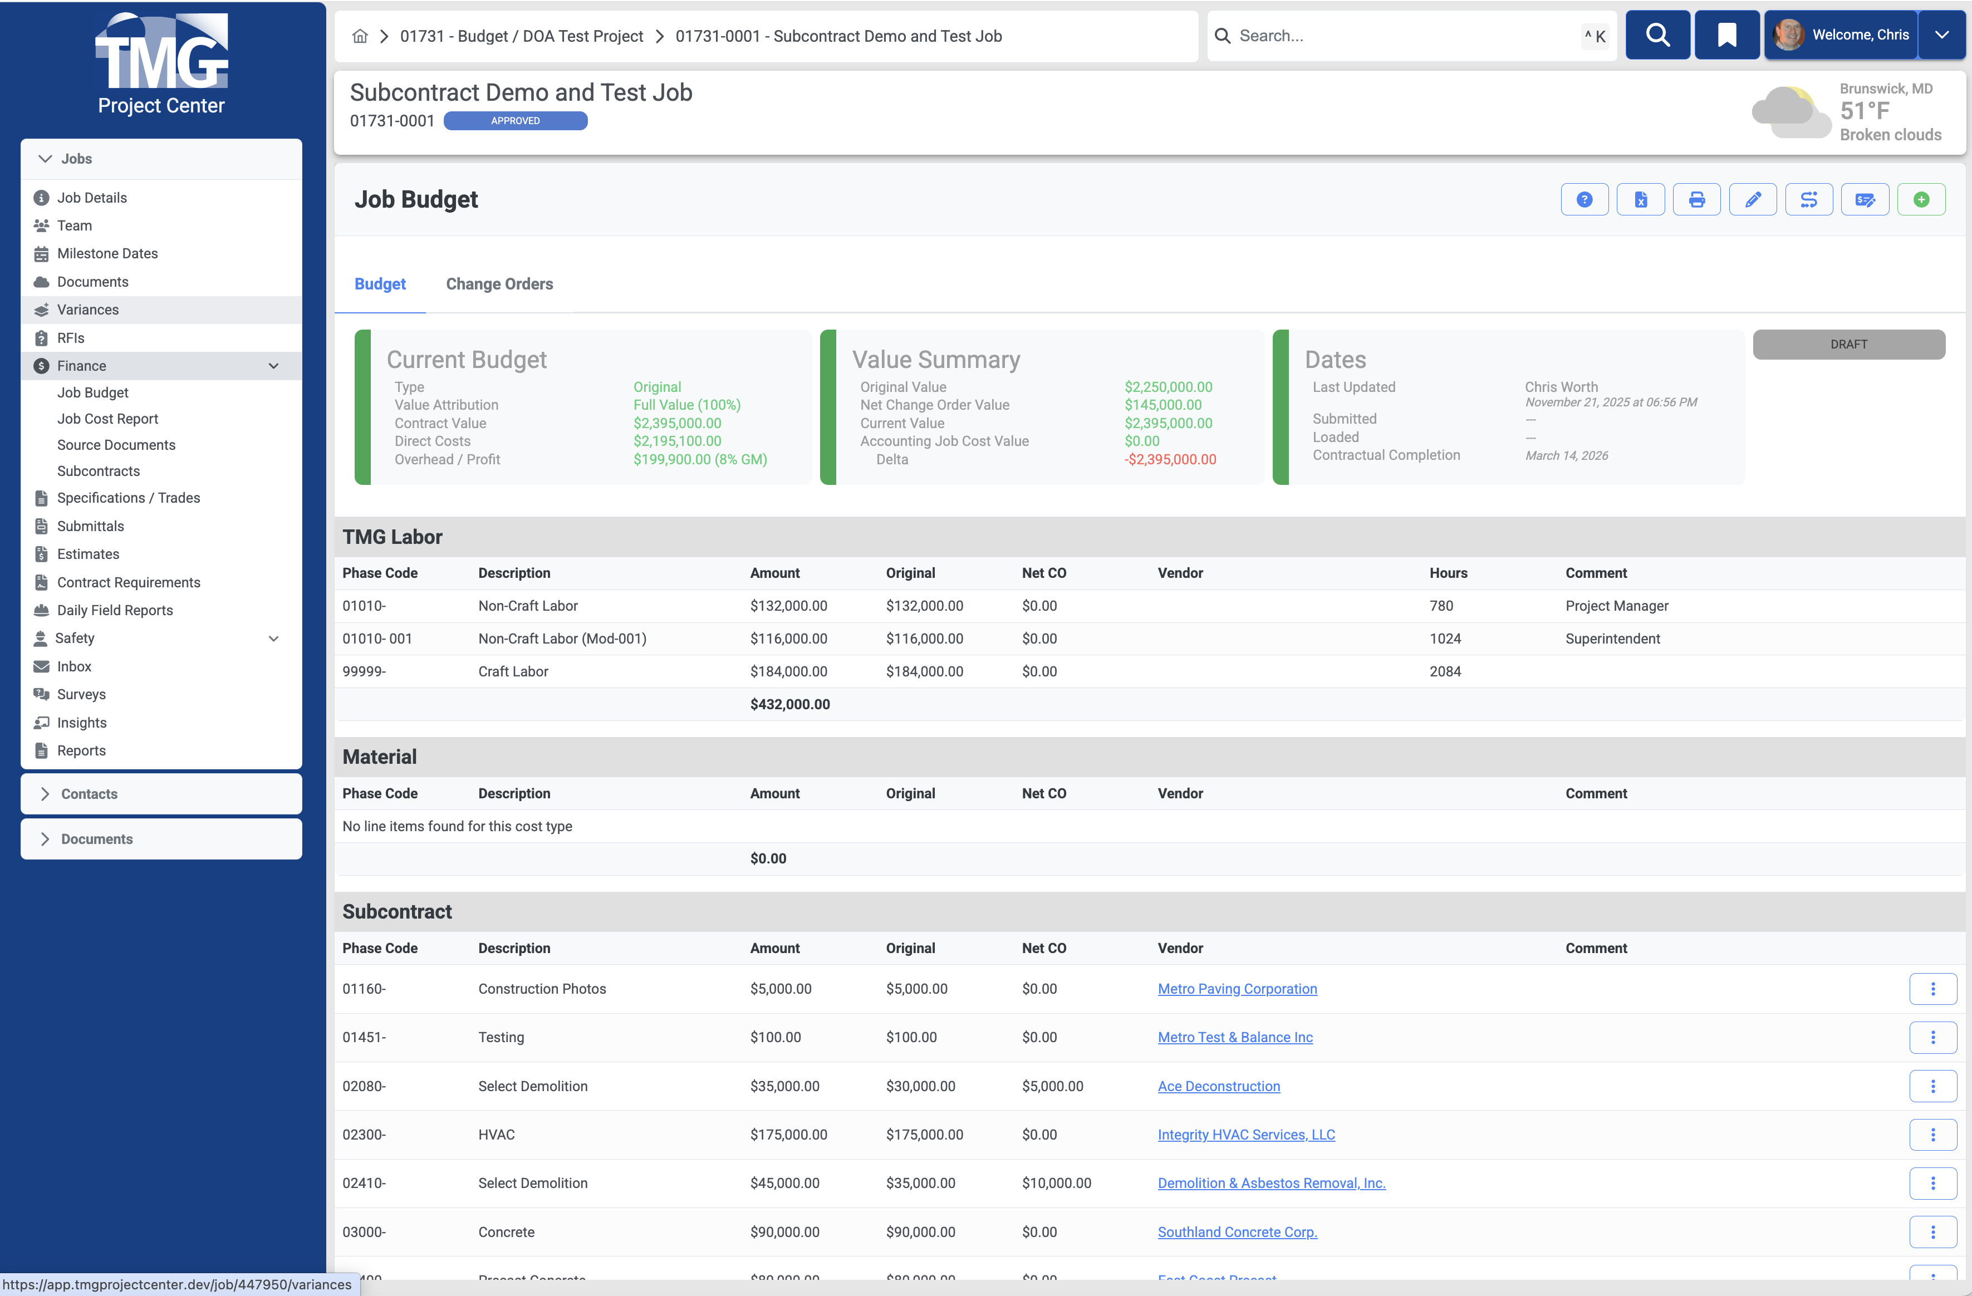The image size is (1972, 1296).
Task: Add a new budget line with the green plus
Action: pos(1922,199)
